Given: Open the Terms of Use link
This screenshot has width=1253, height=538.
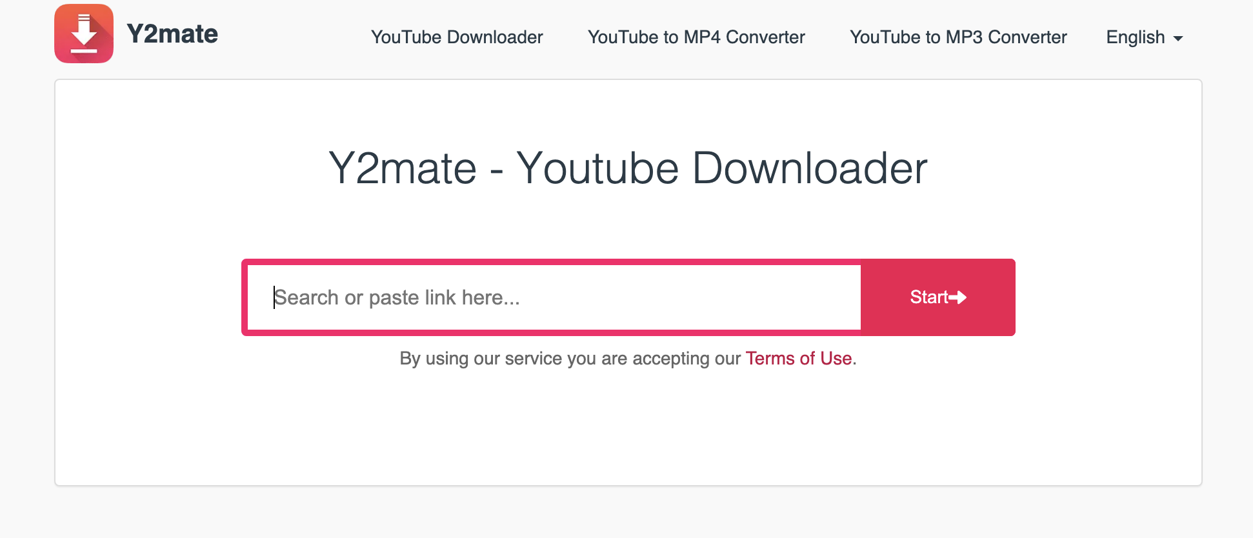Looking at the screenshot, I should pos(798,359).
